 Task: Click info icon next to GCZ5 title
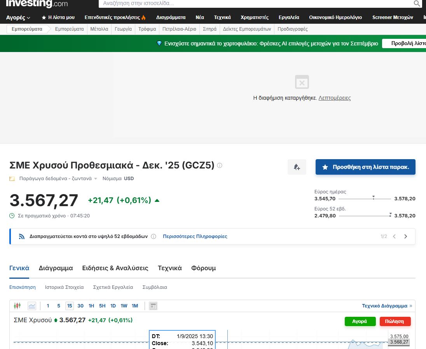[x=220, y=165]
